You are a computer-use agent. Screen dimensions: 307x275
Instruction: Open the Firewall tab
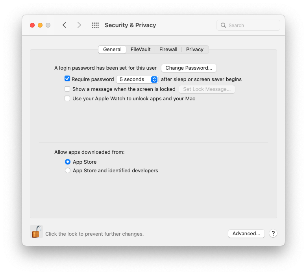[x=168, y=49]
